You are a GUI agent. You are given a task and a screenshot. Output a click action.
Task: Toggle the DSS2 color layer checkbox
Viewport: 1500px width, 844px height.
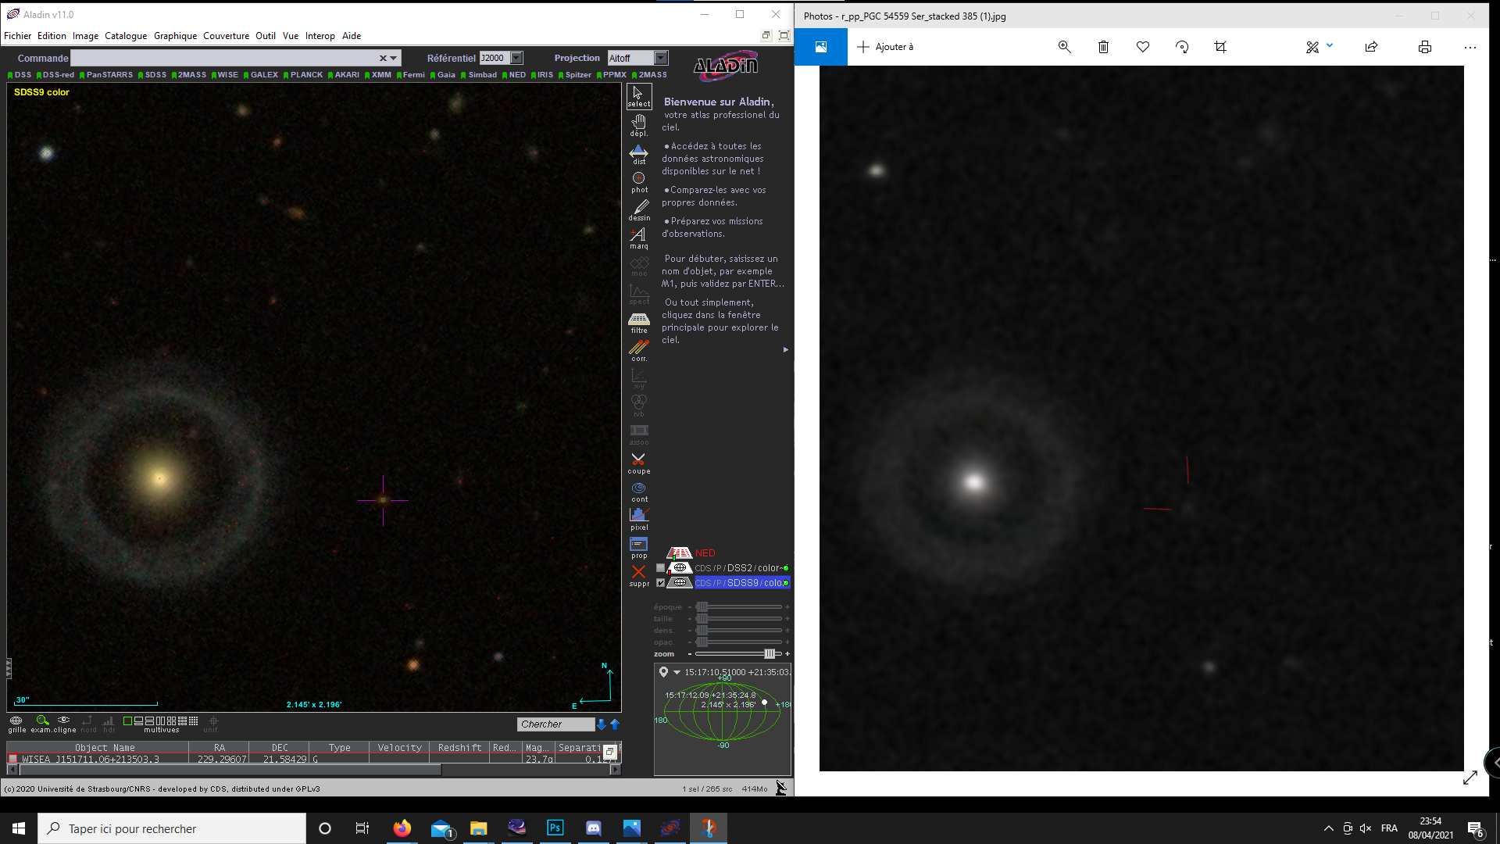(x=660, y=568)
